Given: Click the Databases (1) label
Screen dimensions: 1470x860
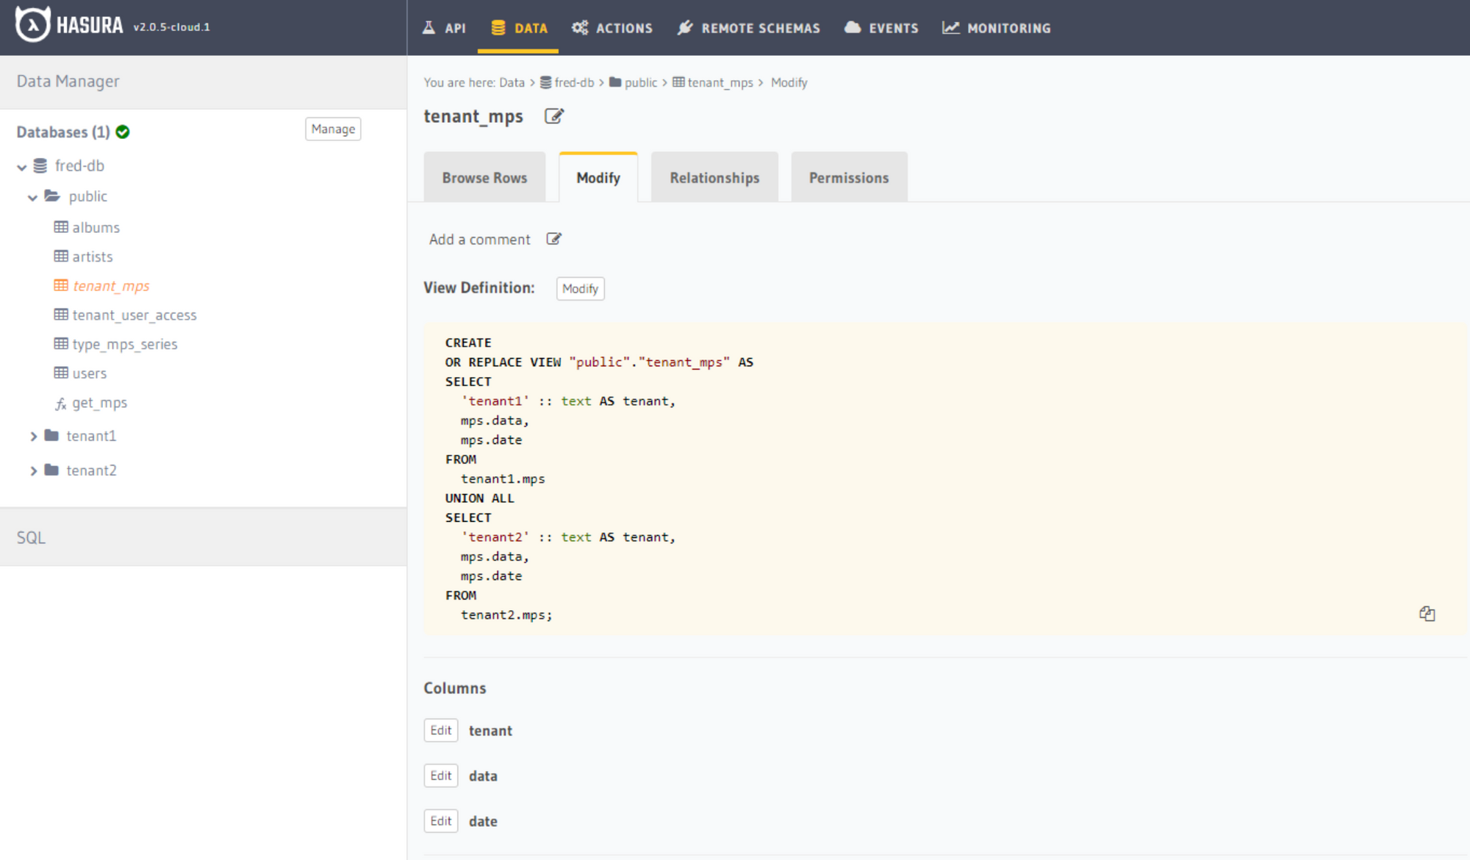Looking at the screenshot, I should click(63, 132).
